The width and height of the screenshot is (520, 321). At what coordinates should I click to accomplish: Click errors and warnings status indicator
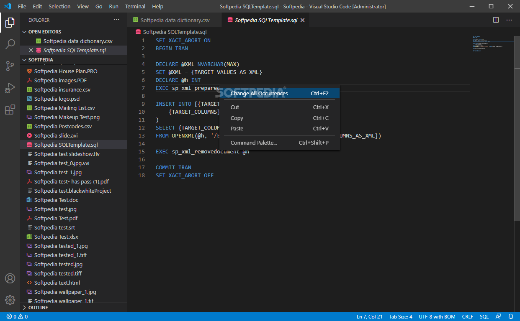17,316
